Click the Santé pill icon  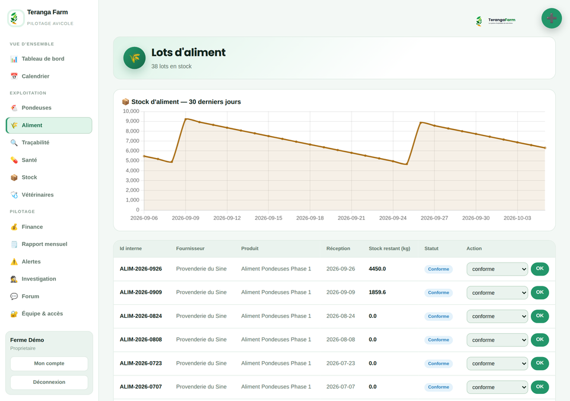[x=14, y=160]
